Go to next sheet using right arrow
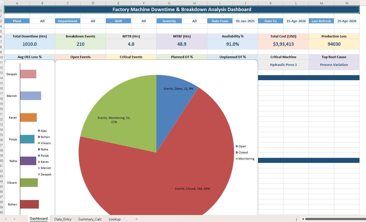The image size is (366, 222). tap(14, 219)
